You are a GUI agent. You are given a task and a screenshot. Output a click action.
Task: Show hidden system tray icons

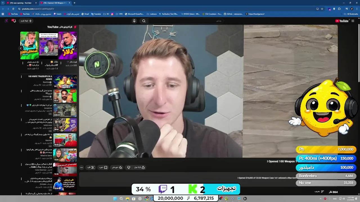(x=320, y=199)
